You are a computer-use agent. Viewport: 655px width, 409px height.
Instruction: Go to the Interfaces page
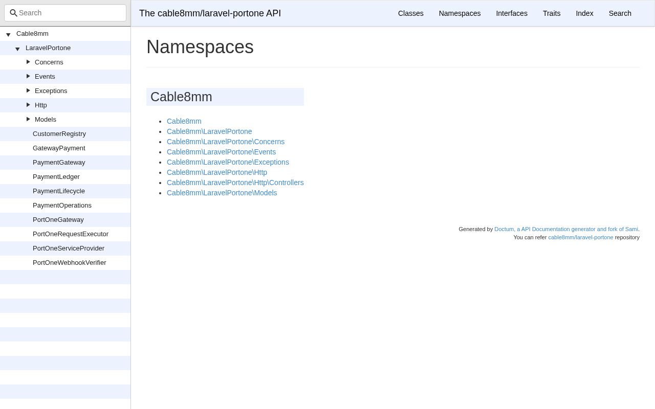pyautogui.click(x=512, y=13)
